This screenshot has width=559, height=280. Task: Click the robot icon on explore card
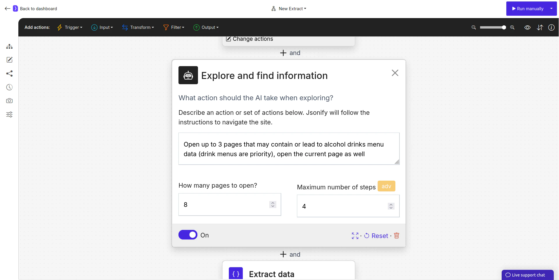tap(188, 75)
